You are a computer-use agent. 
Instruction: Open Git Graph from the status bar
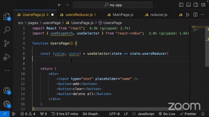(90, 114)
